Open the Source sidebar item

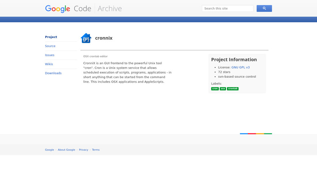(x=50, y=46)
